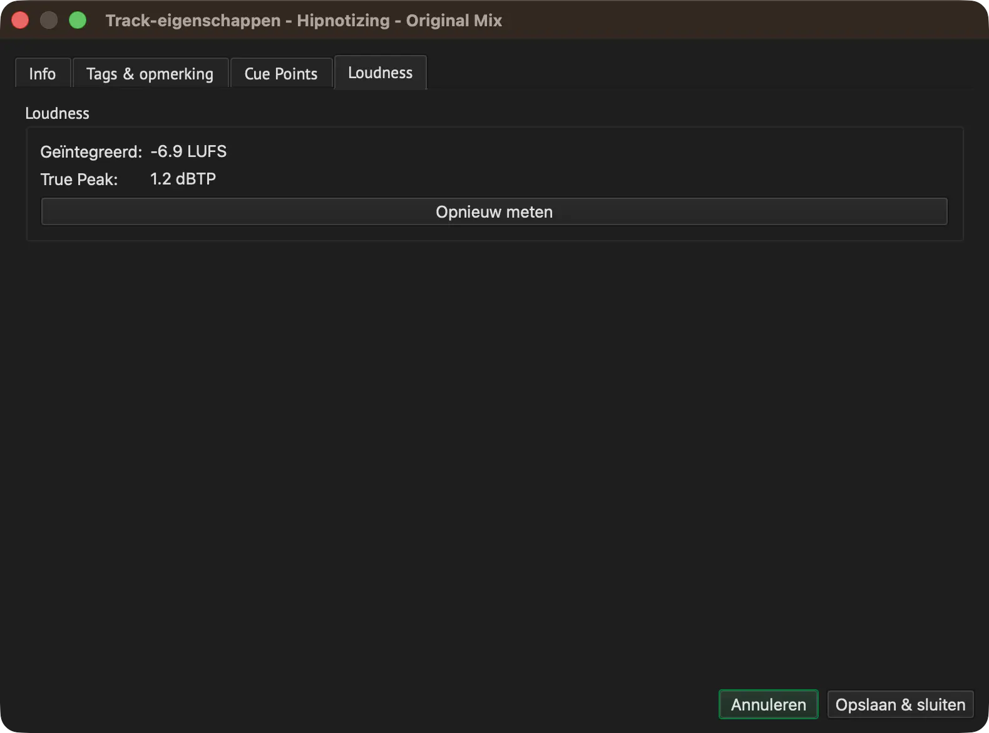
Task: Switch to the Info tab
Action: pyautogui.click(x=43, y=74)
